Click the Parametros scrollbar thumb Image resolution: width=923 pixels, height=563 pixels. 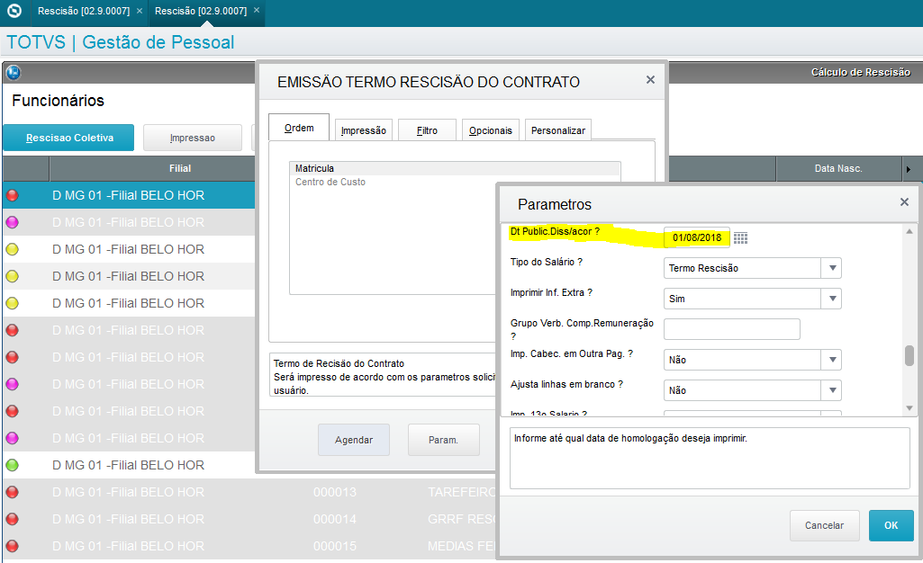click(x=909, y=355)
